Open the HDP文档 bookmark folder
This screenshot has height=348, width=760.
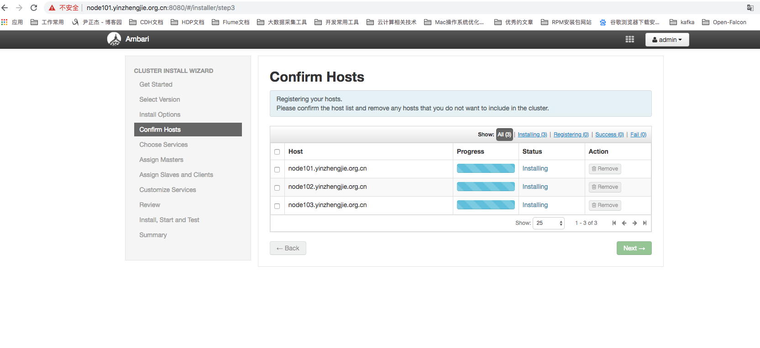(188, 22)
